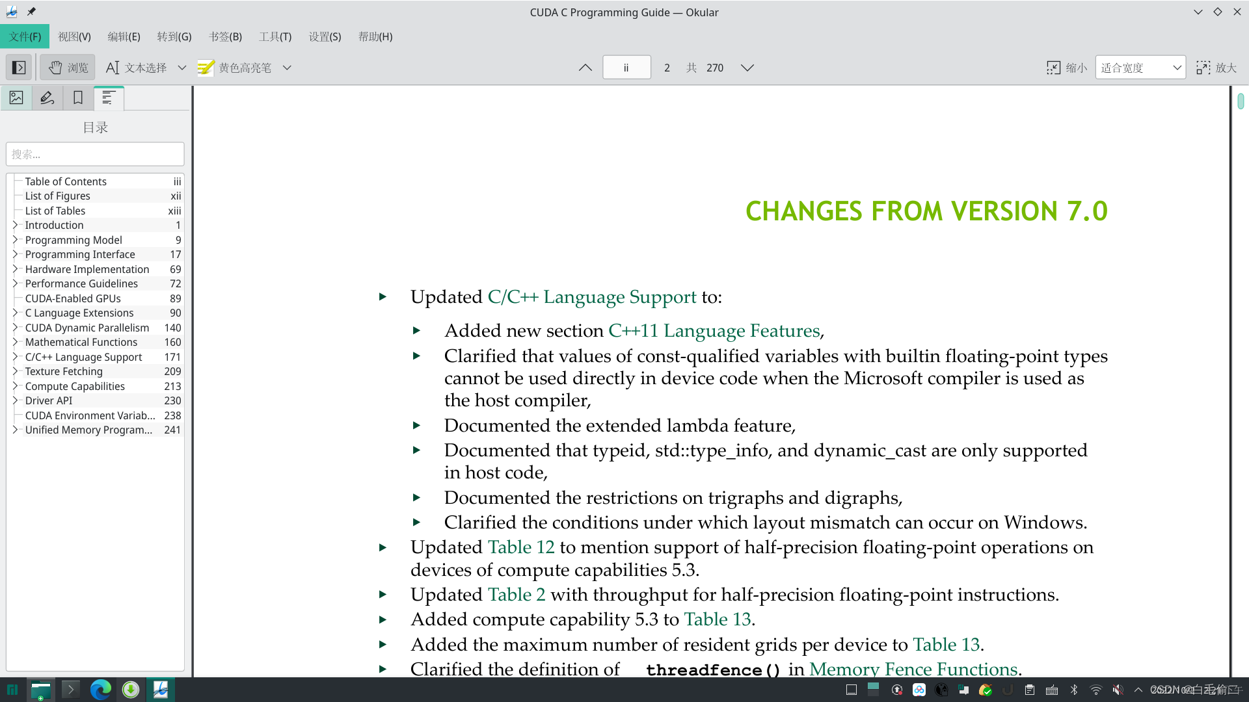Open the Bookmarks menu in the menu bar
Screen dimensions: 1249x702
[225, 36]
